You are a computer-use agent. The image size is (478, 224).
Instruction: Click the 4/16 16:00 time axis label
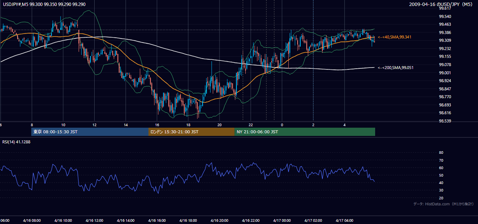point(157,221)
